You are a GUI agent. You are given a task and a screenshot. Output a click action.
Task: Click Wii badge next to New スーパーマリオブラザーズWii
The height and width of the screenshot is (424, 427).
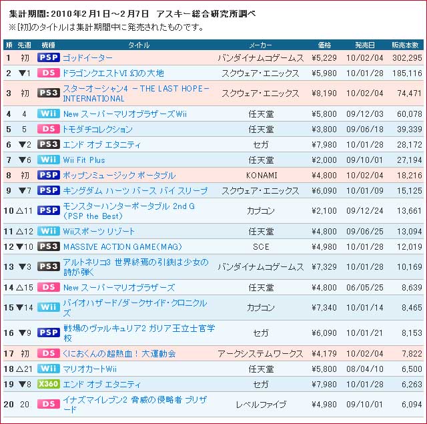49,114
